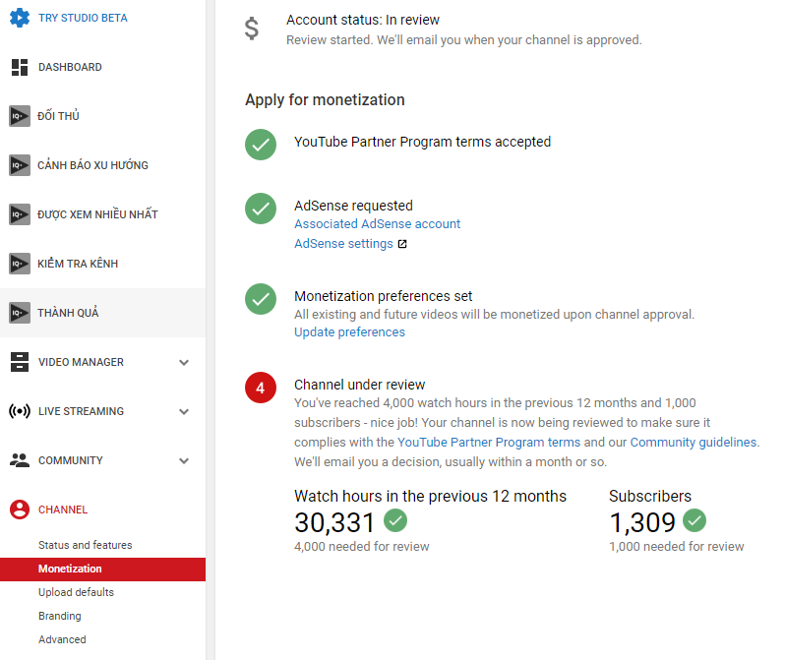Click the green check next to 1,309

click(x=694, y=520)
